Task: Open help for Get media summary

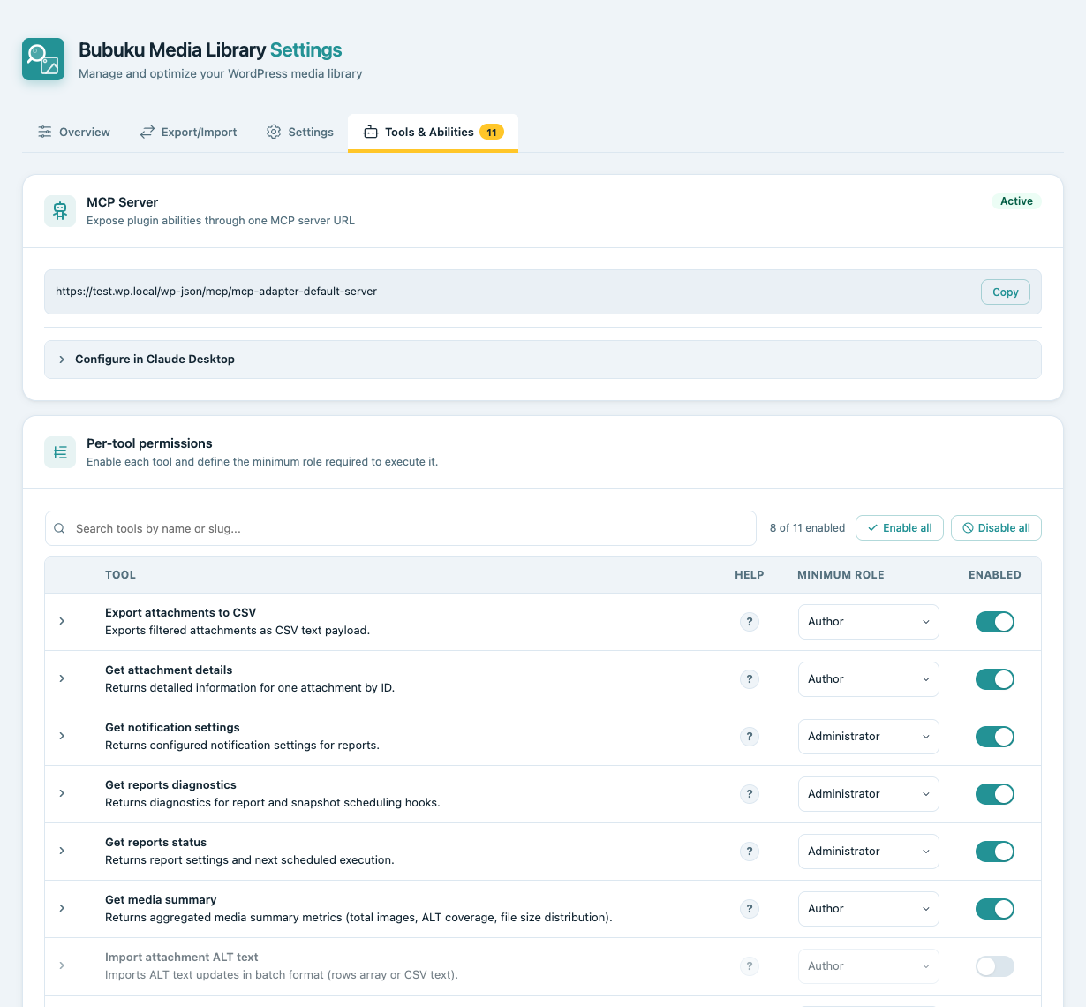Action: 750,909
